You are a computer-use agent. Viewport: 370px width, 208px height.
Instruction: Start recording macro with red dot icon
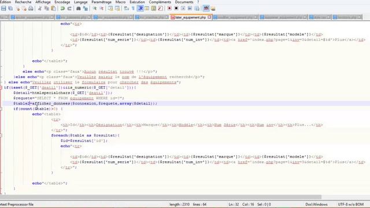(169, 9)
